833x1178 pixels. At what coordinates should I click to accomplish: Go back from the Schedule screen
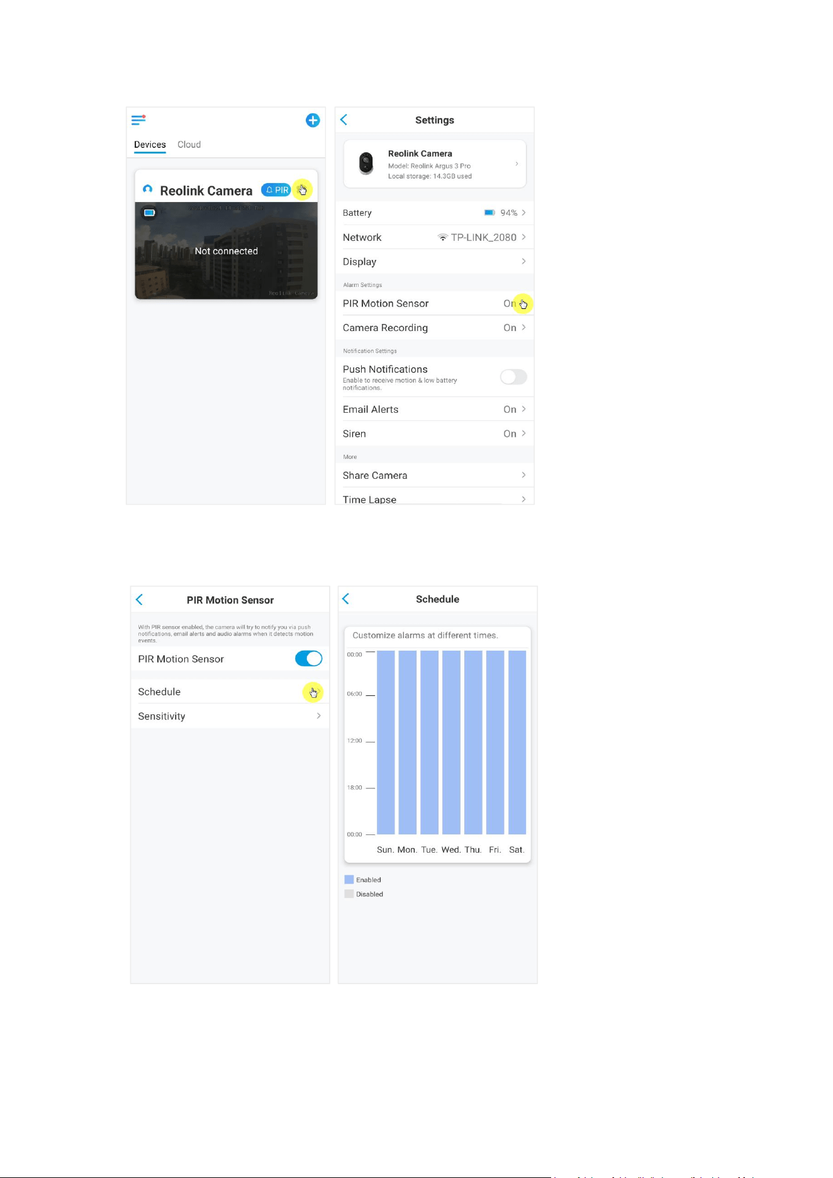coord(345,598)
